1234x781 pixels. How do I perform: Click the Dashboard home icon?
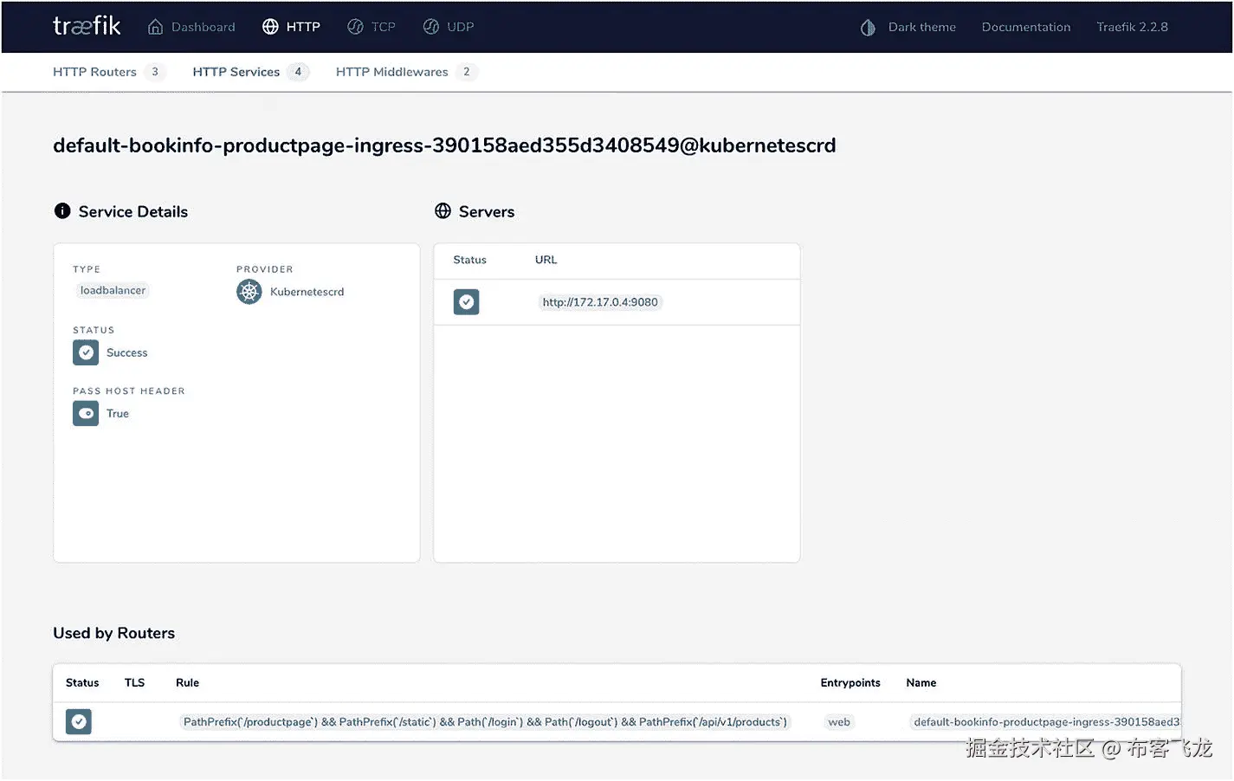(x=155, y=27)
